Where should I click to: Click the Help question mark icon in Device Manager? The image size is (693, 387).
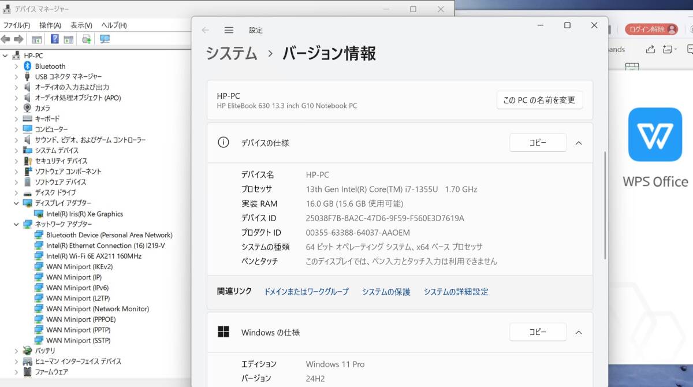(55, 39)
